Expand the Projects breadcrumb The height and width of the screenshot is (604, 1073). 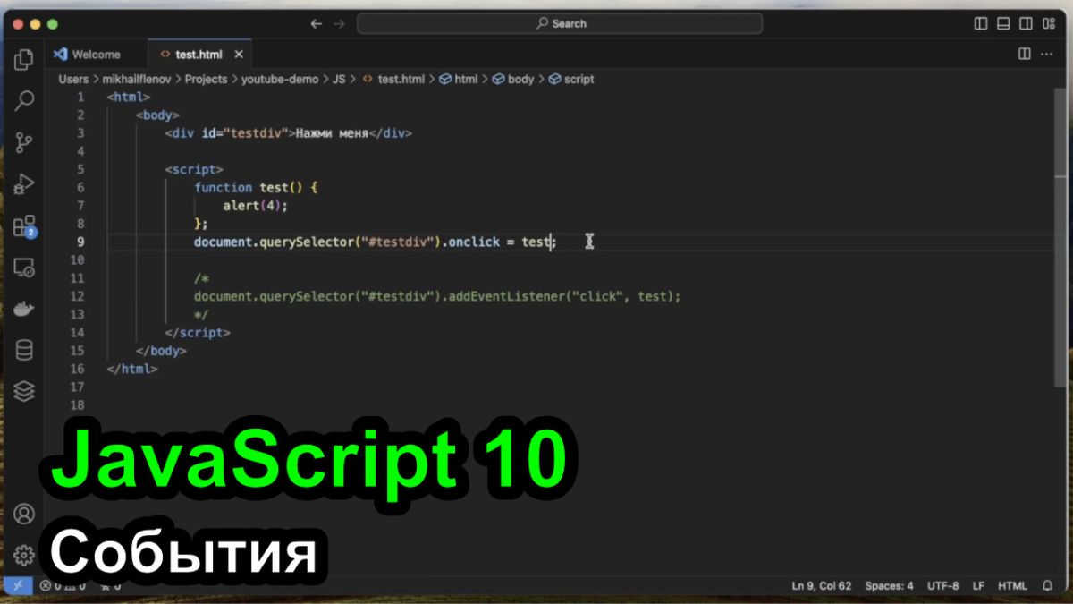coord(206,79)
